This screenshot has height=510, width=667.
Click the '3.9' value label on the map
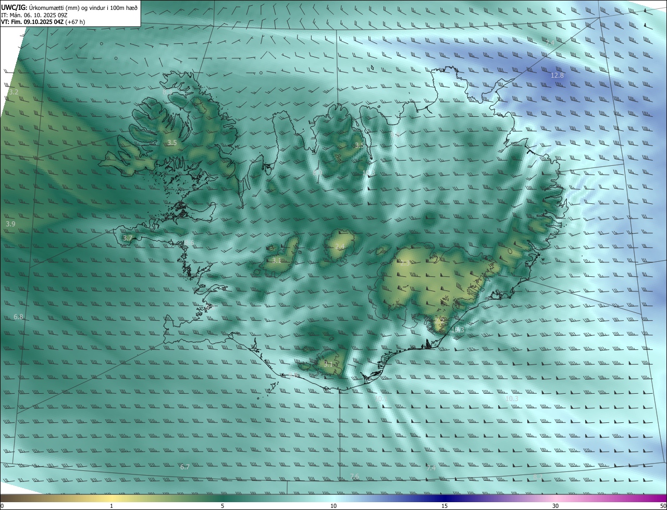(x=10, y=224)
